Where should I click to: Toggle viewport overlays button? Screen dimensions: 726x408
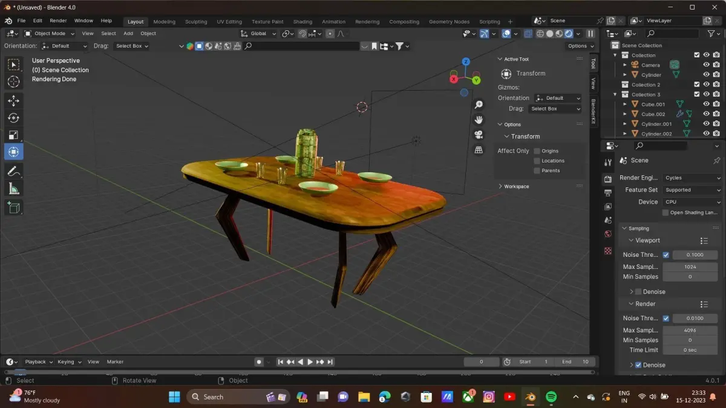point(506,34)
